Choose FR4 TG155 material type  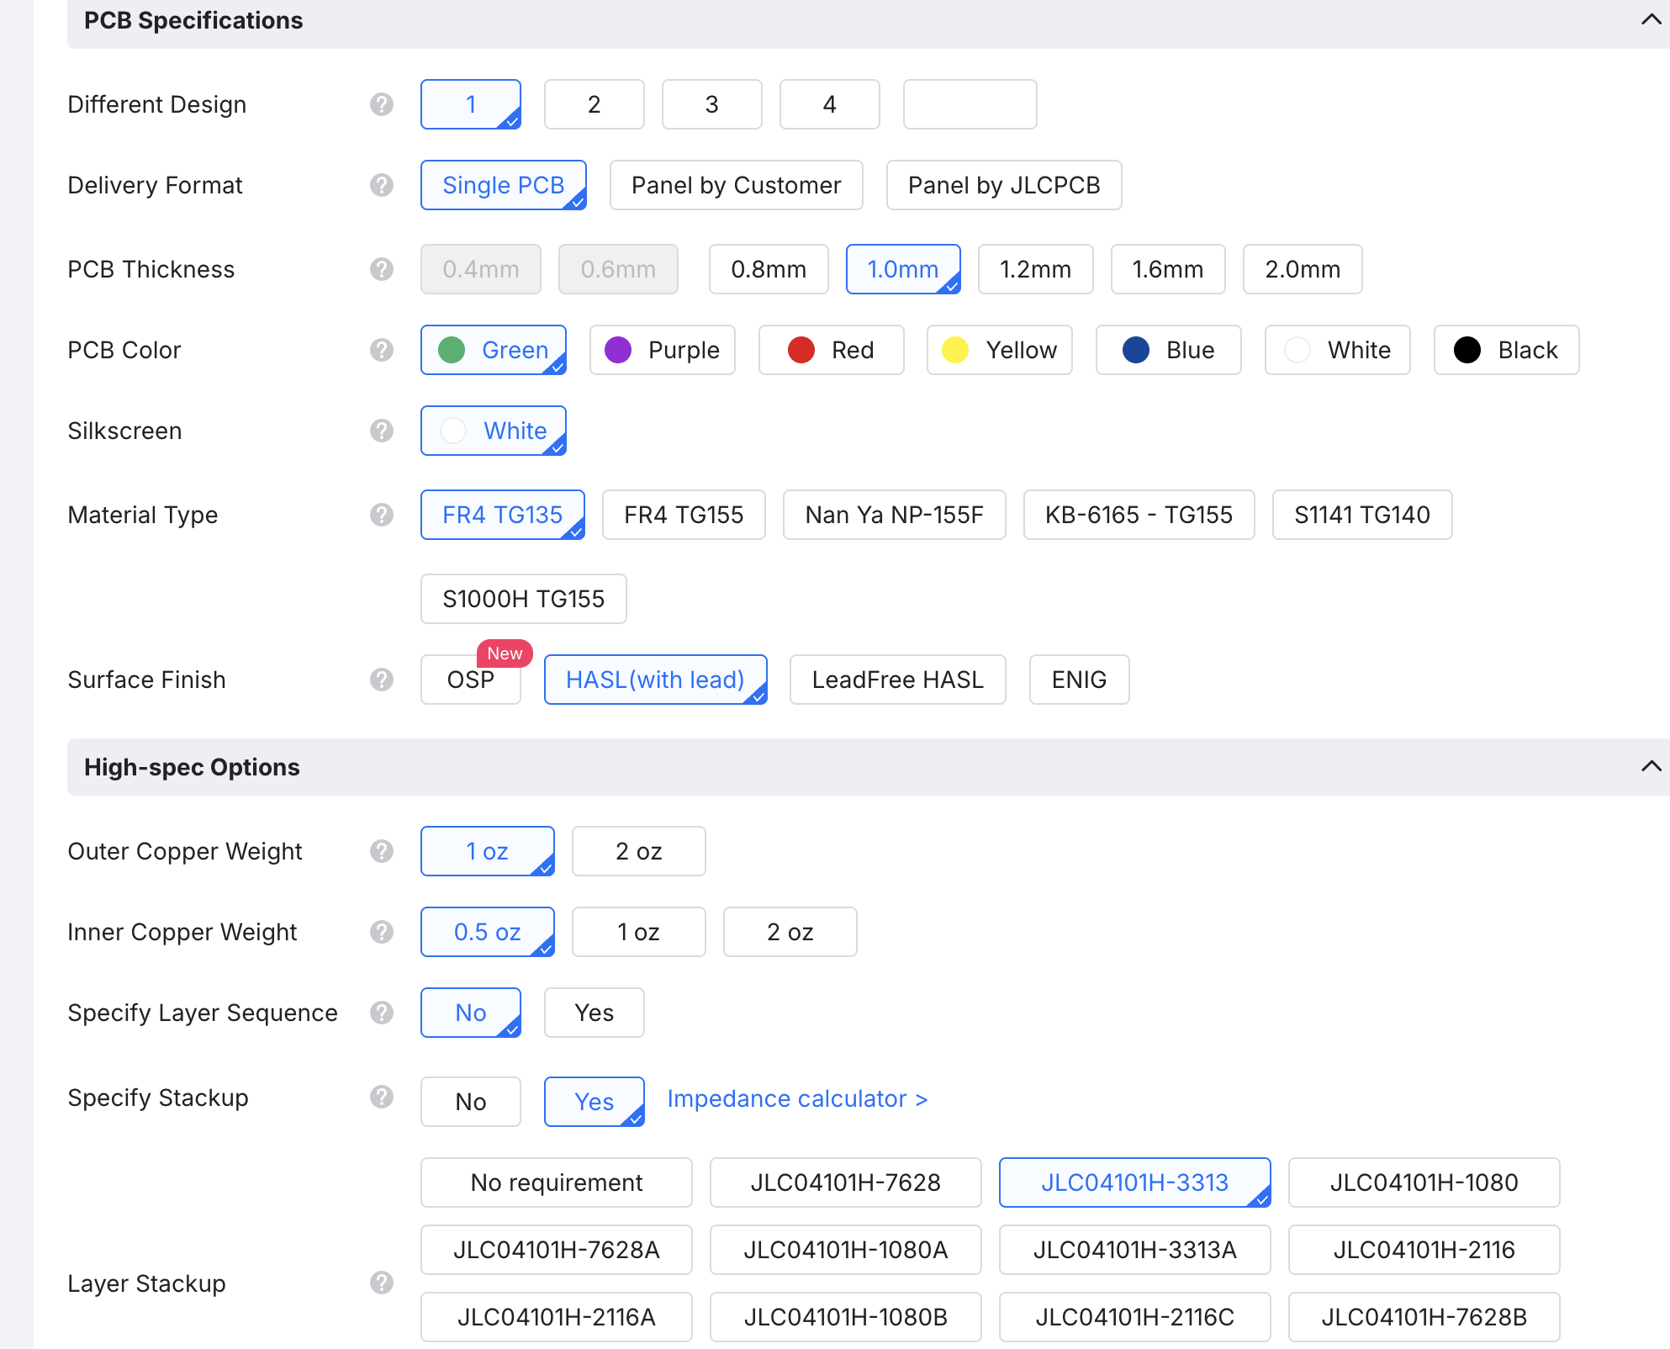click(684, 515)
